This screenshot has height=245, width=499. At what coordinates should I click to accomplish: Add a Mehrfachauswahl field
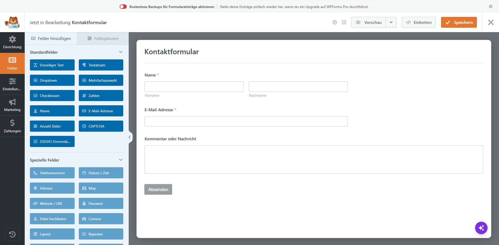(101, 80)
